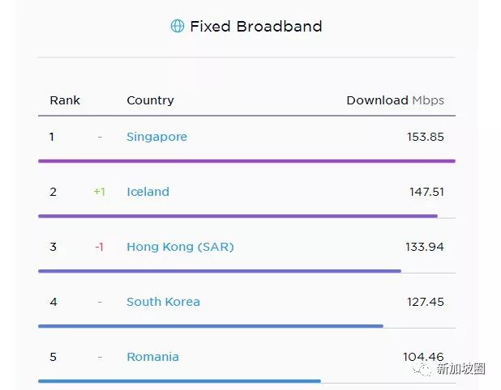Click Romania's blue speed bar

click(x=179, y=380)
